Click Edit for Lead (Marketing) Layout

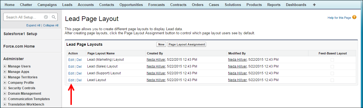click(x=71, y=60)
